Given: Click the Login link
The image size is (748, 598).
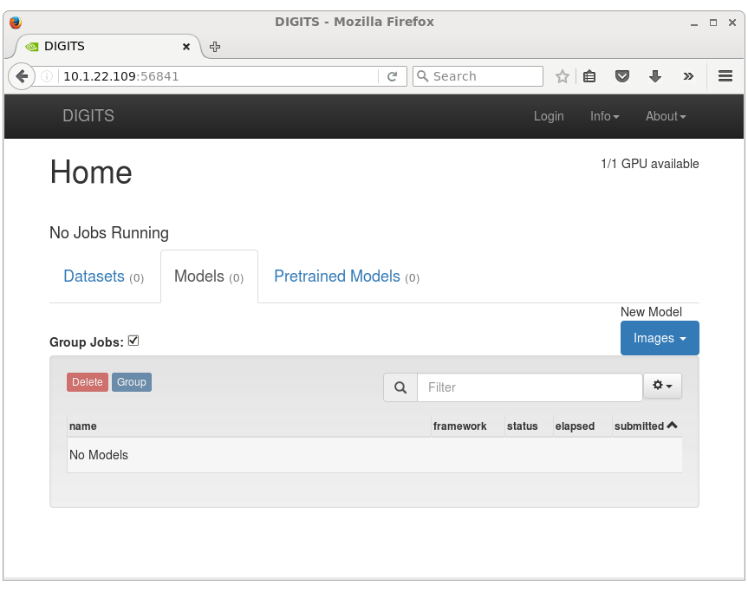Looking at the screenshot, I should click(x=549, y=116).
